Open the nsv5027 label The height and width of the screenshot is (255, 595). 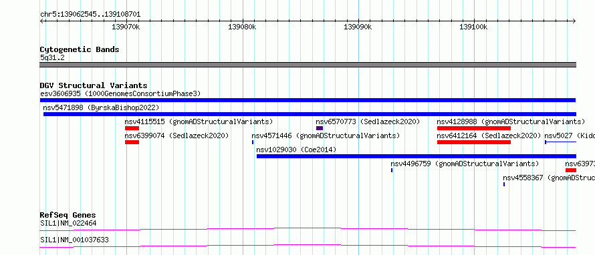tap(570, 136)
